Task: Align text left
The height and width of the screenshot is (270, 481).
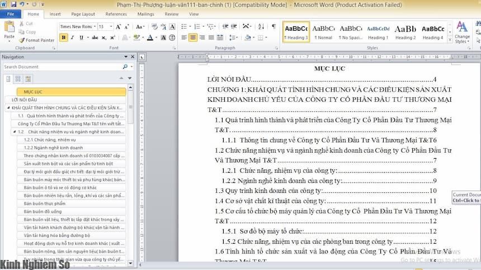Action: 184,37
